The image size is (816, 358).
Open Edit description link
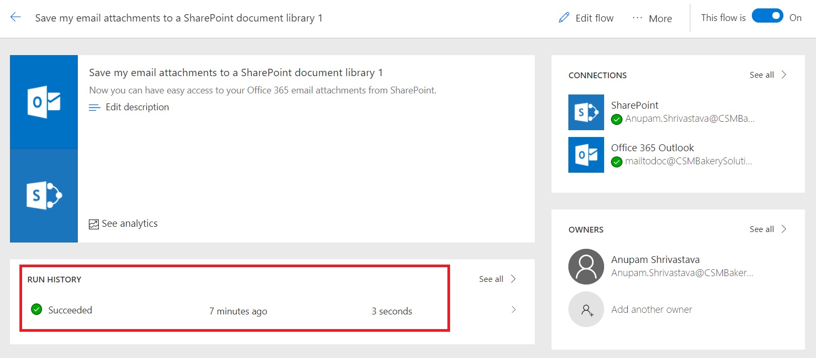coord(137,107)
